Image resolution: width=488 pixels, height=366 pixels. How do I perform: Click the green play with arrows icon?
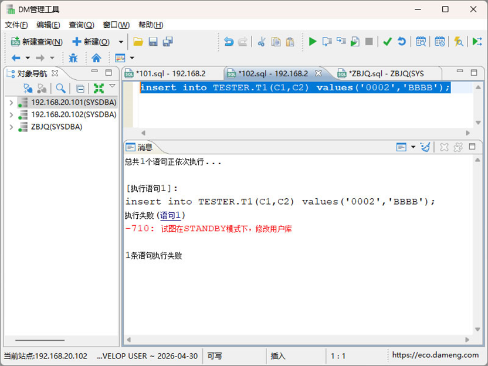(477, 42)
